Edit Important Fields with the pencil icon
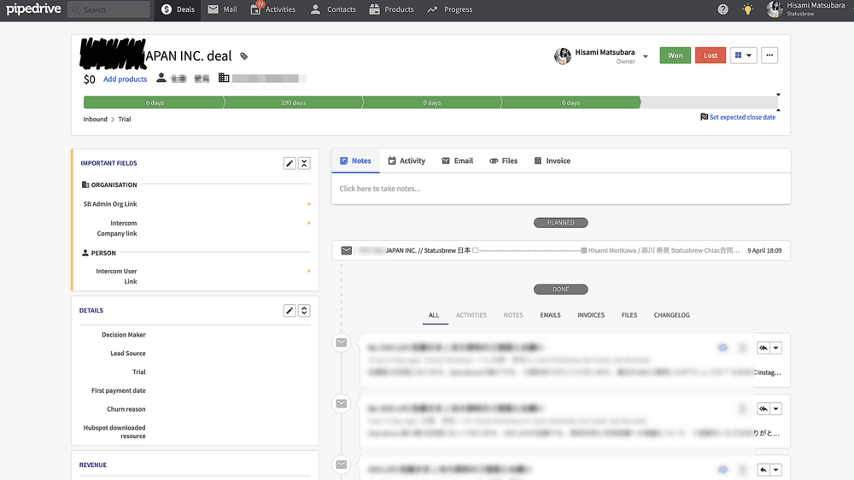 pos(290,163)
